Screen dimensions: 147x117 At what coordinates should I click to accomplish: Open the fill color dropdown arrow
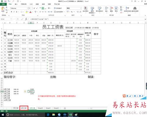[x=29, y=12]
